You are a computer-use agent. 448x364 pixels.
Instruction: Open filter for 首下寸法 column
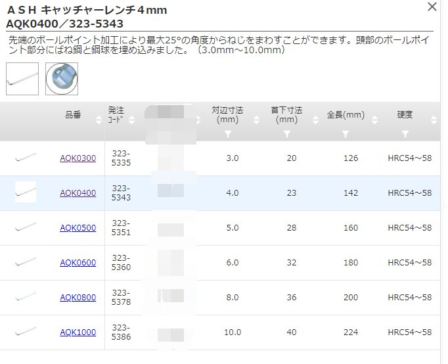click(286, 134)
